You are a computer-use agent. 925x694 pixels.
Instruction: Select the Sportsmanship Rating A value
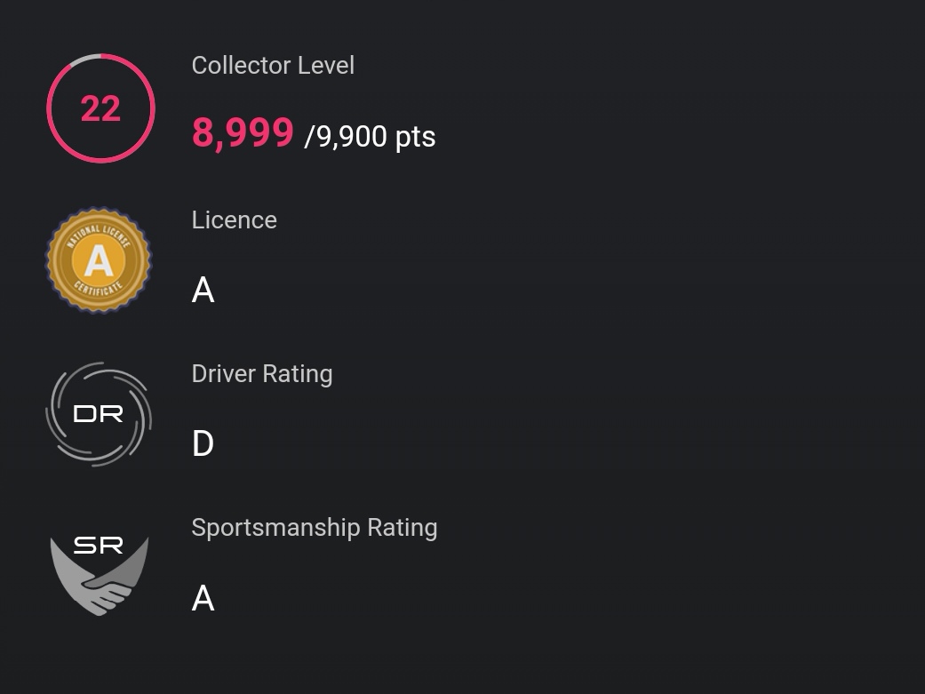(x=203, y=598)
